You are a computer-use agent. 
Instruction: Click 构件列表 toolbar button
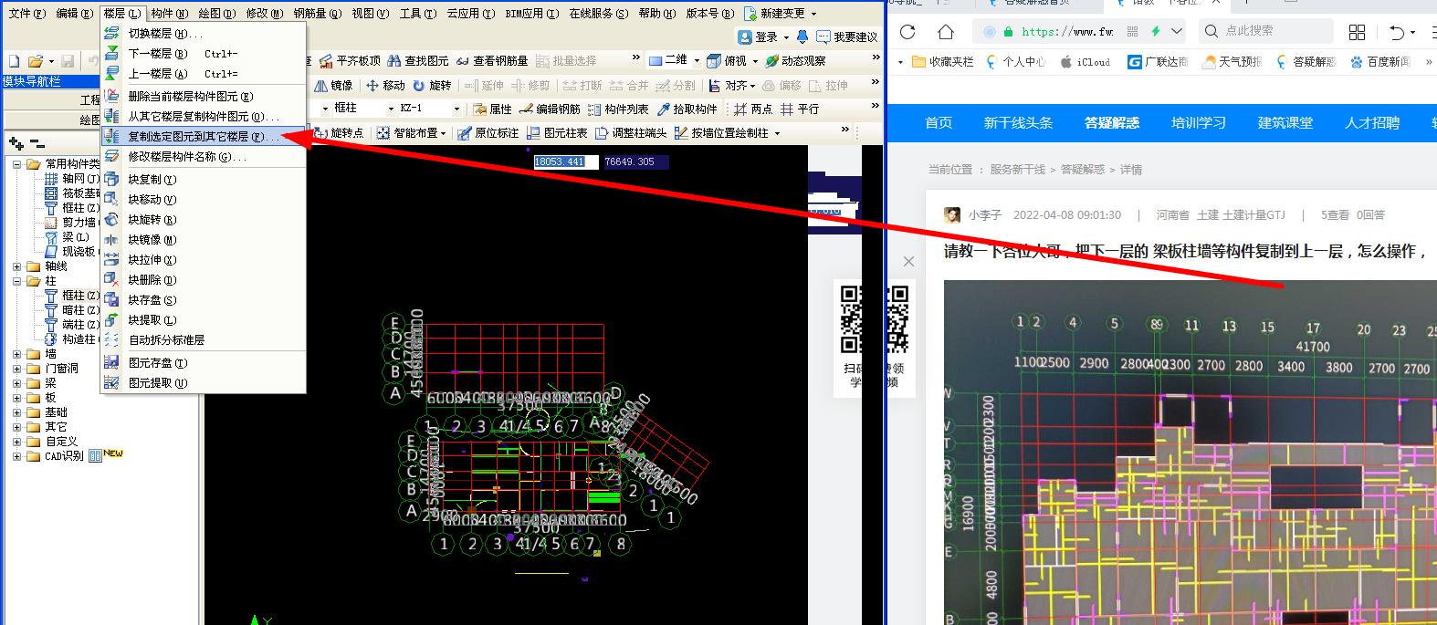point(618,109)
